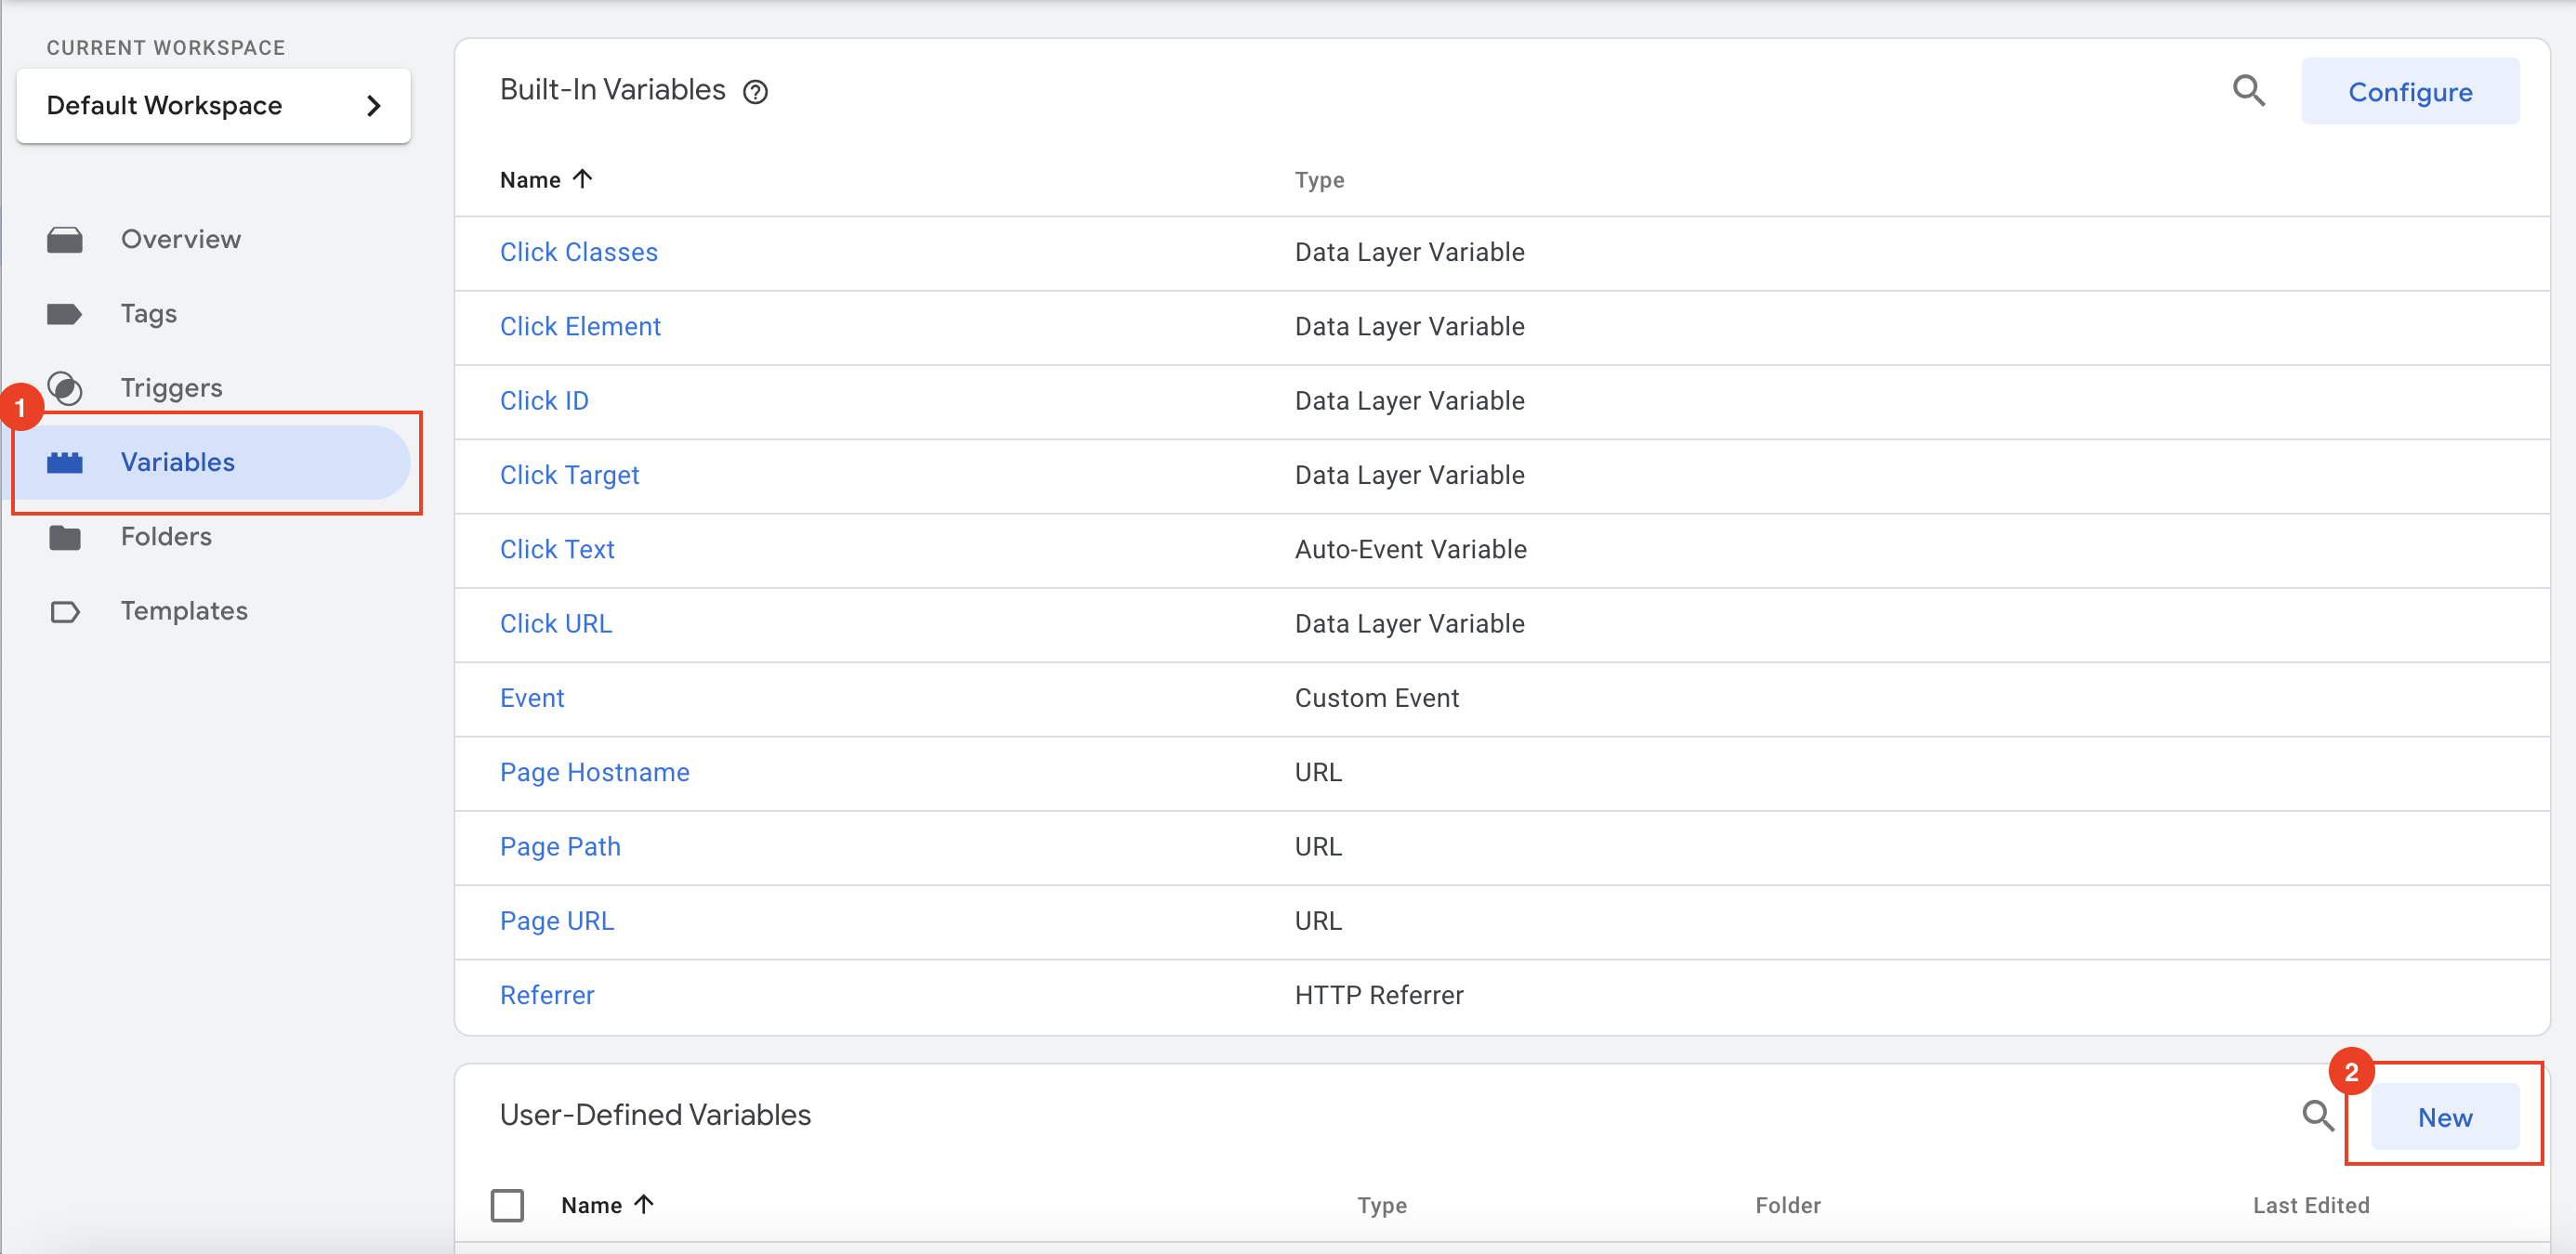
Task: Search the Built-In Variables list
Action: 2248,91
